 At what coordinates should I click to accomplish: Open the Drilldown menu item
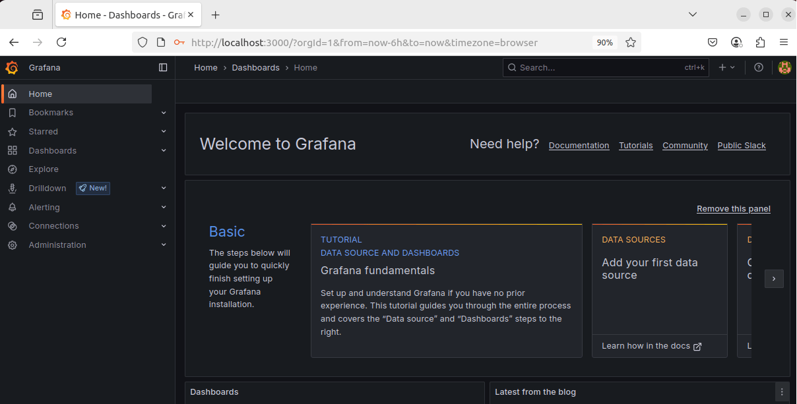tap(48, 188)
